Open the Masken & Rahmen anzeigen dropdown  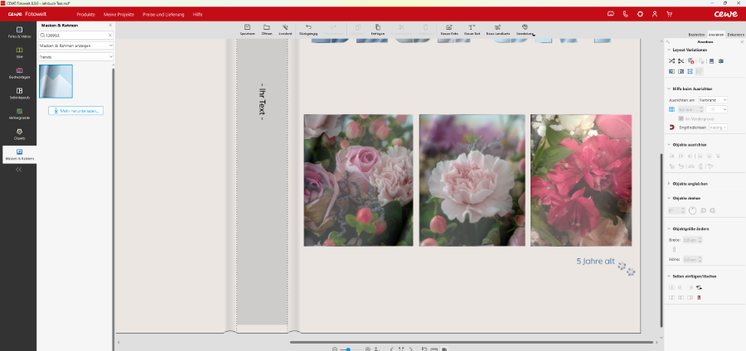[x=75, y=46]
